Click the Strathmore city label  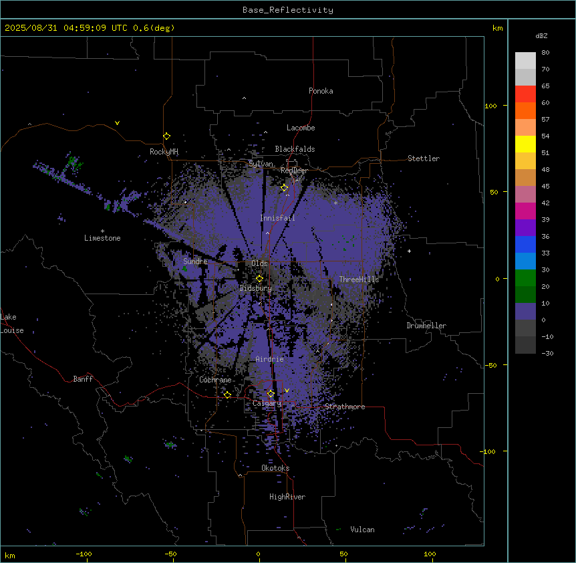pyautogui.click(x=345, y=407)
